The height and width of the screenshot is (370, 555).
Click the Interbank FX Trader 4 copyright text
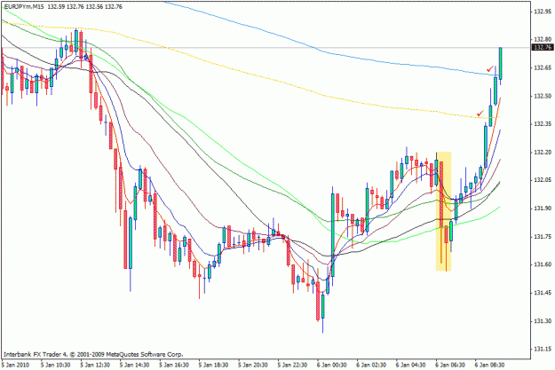click(x=93, y=354)
